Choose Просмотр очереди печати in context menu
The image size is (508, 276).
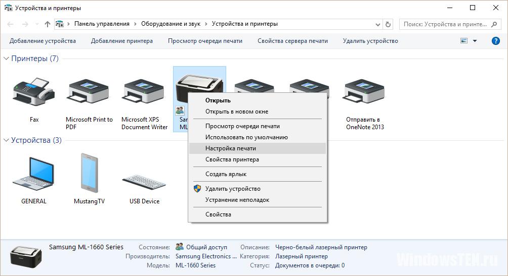[x=258, y=126]
